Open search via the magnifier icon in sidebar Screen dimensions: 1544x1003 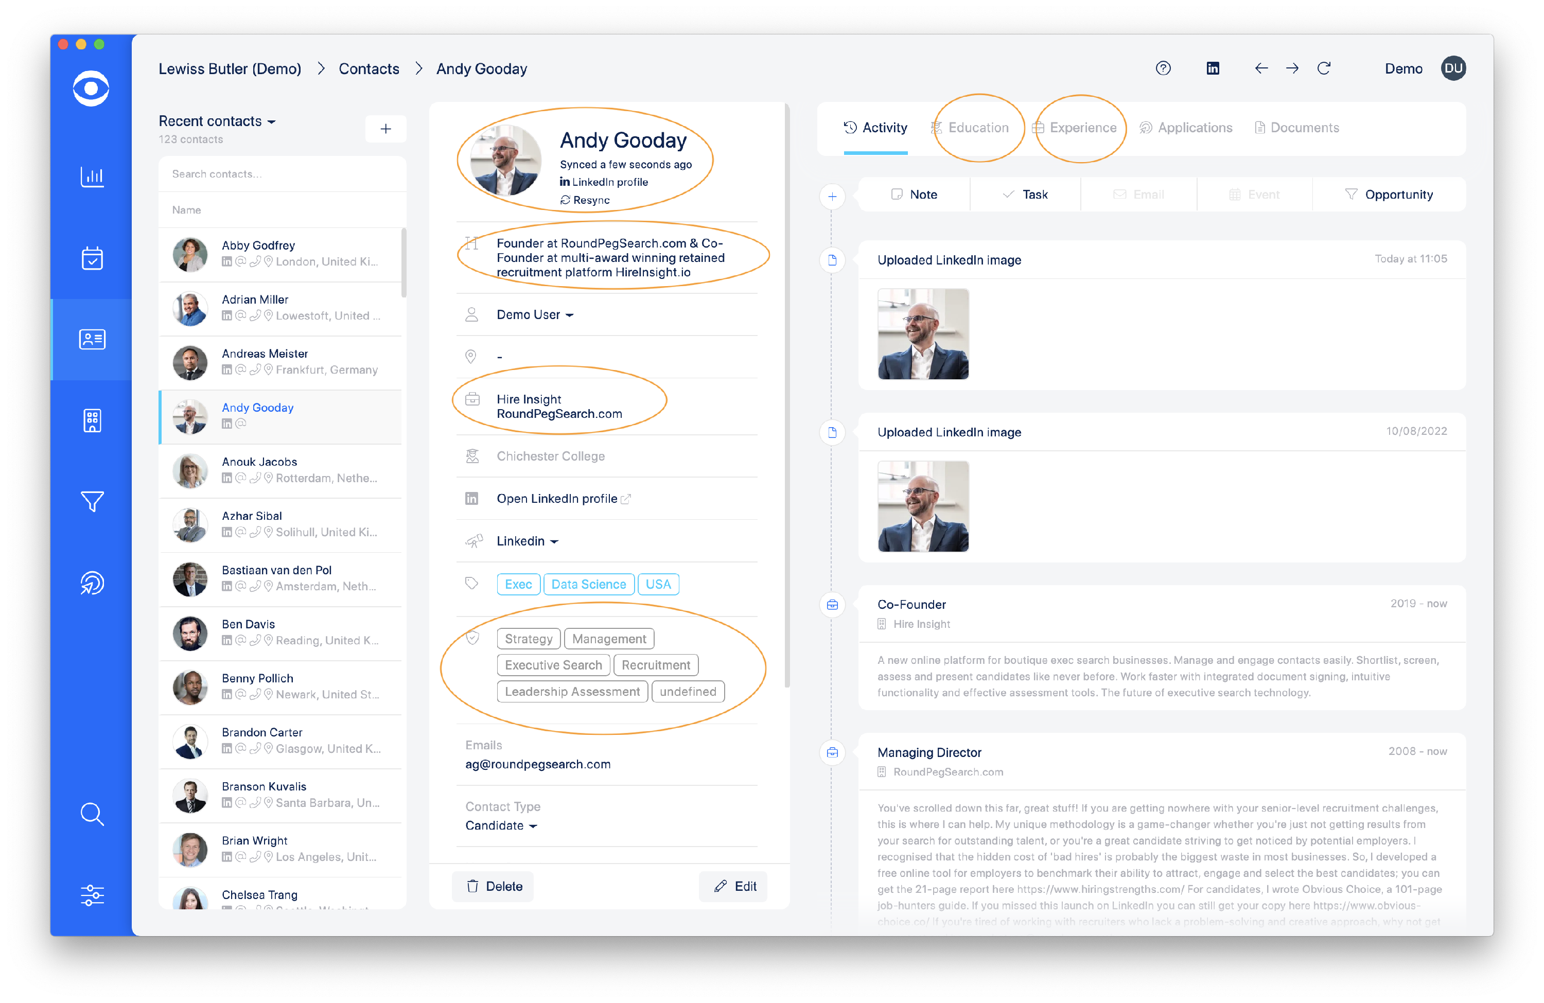click(x=92, y=815)
